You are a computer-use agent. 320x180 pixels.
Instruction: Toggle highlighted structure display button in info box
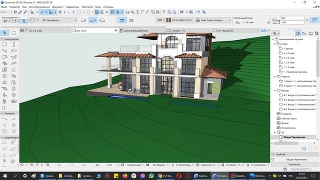click(122, 20)
